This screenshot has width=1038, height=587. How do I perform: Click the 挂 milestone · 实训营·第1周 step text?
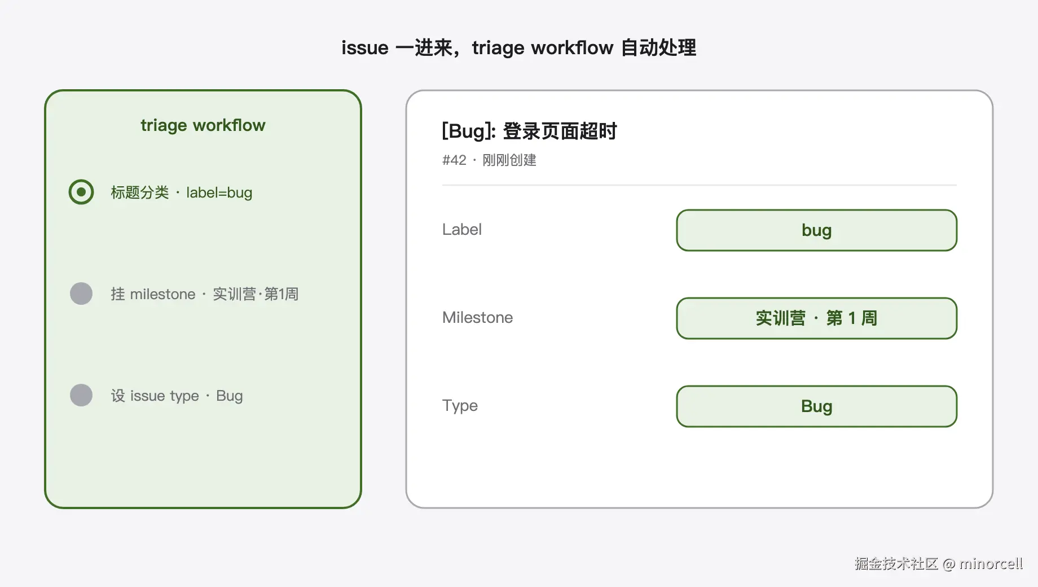[x=204, y=294]
